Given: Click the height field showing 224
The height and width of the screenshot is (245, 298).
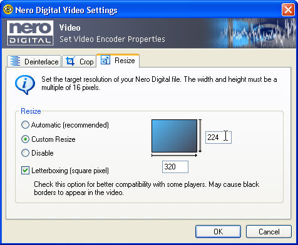Looking at the screenshot, I should coord(218,137).
